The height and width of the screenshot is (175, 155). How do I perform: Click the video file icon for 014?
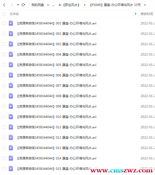(x=11, y=158)
